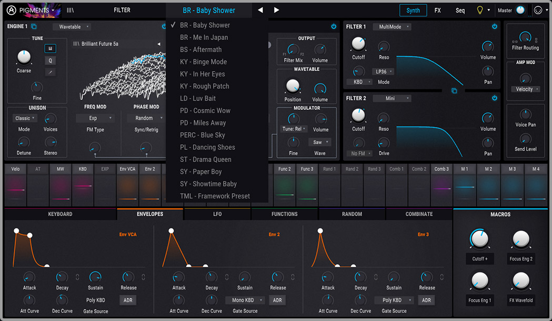Go to the previous preset arrow
Image resolution: width=552 pixels, height=321 pixels.
click(x=260, y=10)
